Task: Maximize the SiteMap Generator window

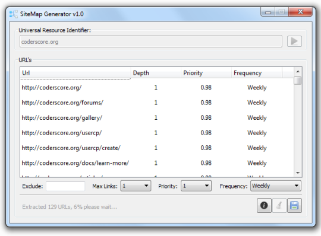Action: [x=282, y=12]
